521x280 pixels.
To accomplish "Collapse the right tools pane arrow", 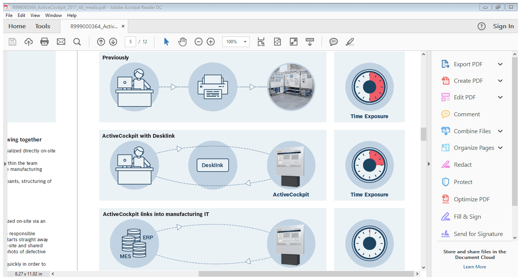I will tap(429, 164).
